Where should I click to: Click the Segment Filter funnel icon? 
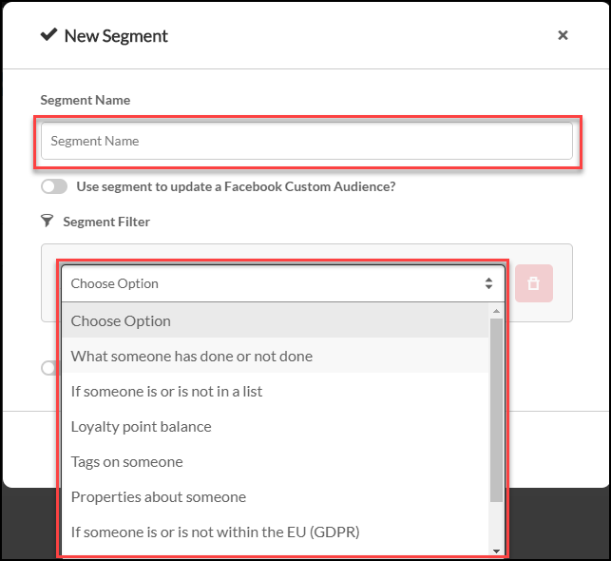tap(48, 221)
